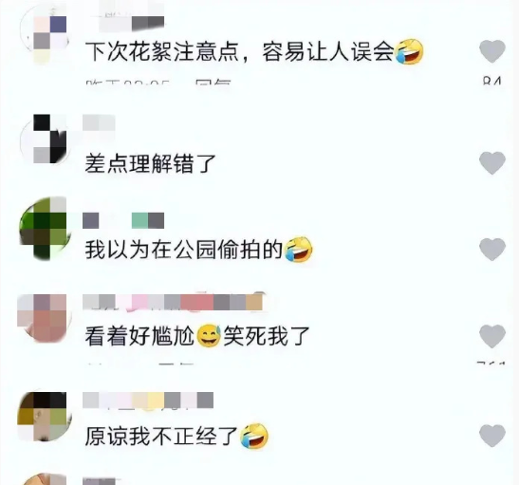Open pink avatar of '看着好尴尬' commenter
The width and height of the screenshot is (519, 485).
click(45, 318)
